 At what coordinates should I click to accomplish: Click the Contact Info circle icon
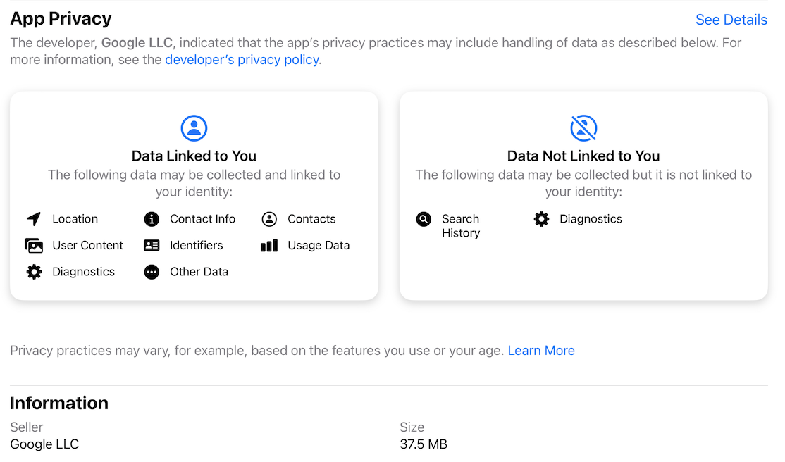pyautogui.click(x=152, y=219)
